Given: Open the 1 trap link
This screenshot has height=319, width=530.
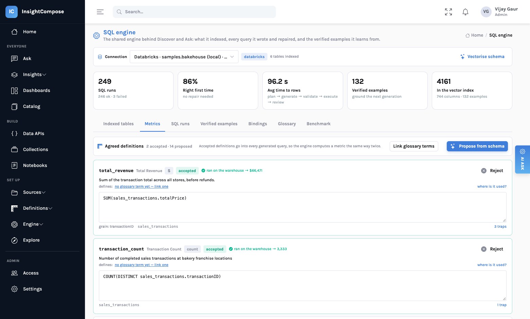Looking at the screenshot, I should (x=502, y=305).
